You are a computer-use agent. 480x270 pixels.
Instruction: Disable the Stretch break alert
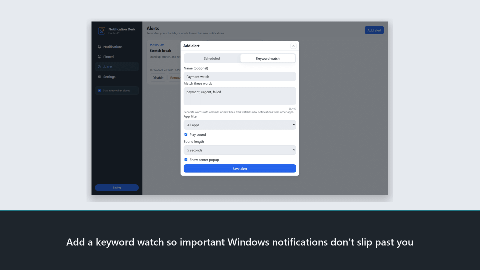(x=158, y=78)
